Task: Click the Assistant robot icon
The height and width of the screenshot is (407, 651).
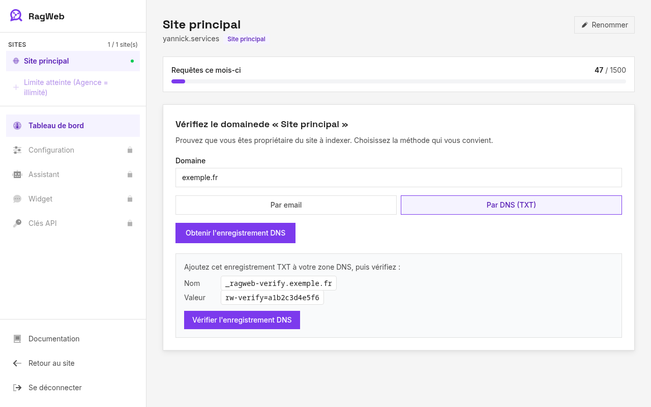Action: point(17,175)
